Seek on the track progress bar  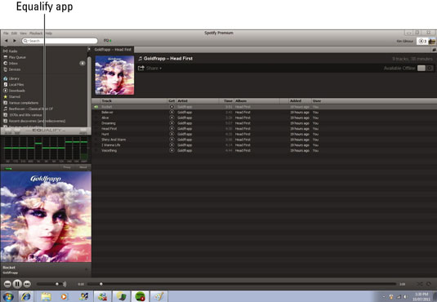242,284
